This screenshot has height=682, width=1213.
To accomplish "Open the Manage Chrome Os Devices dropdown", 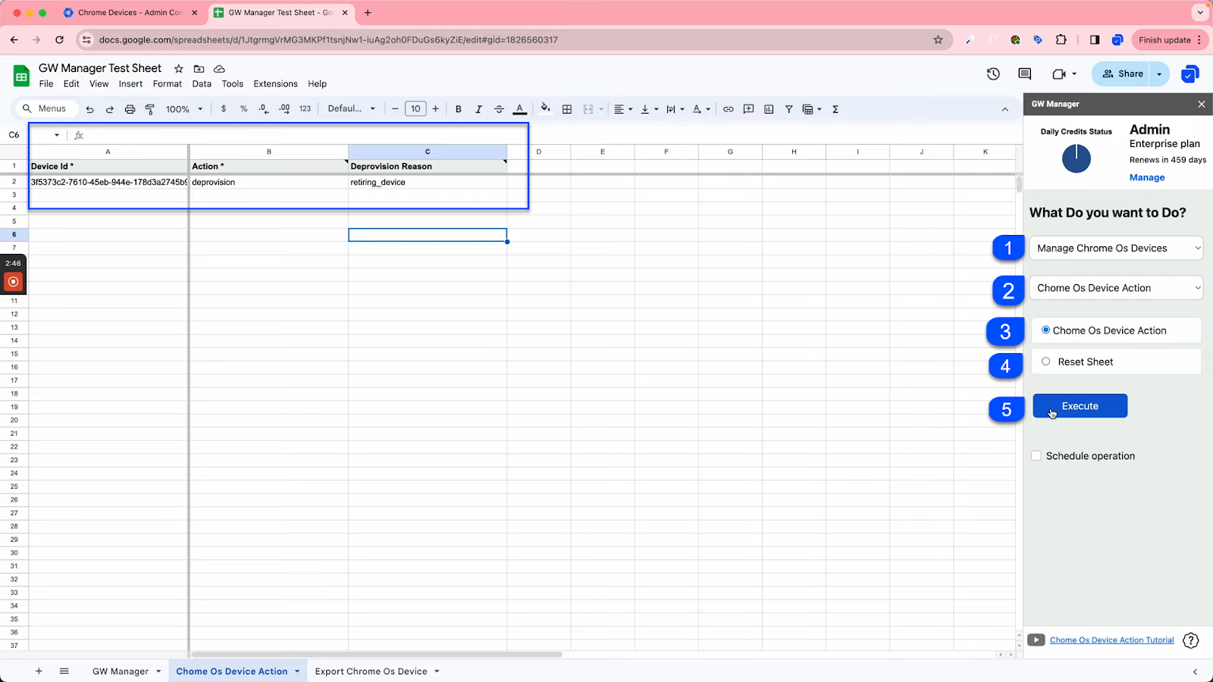I will point(1116,248).
